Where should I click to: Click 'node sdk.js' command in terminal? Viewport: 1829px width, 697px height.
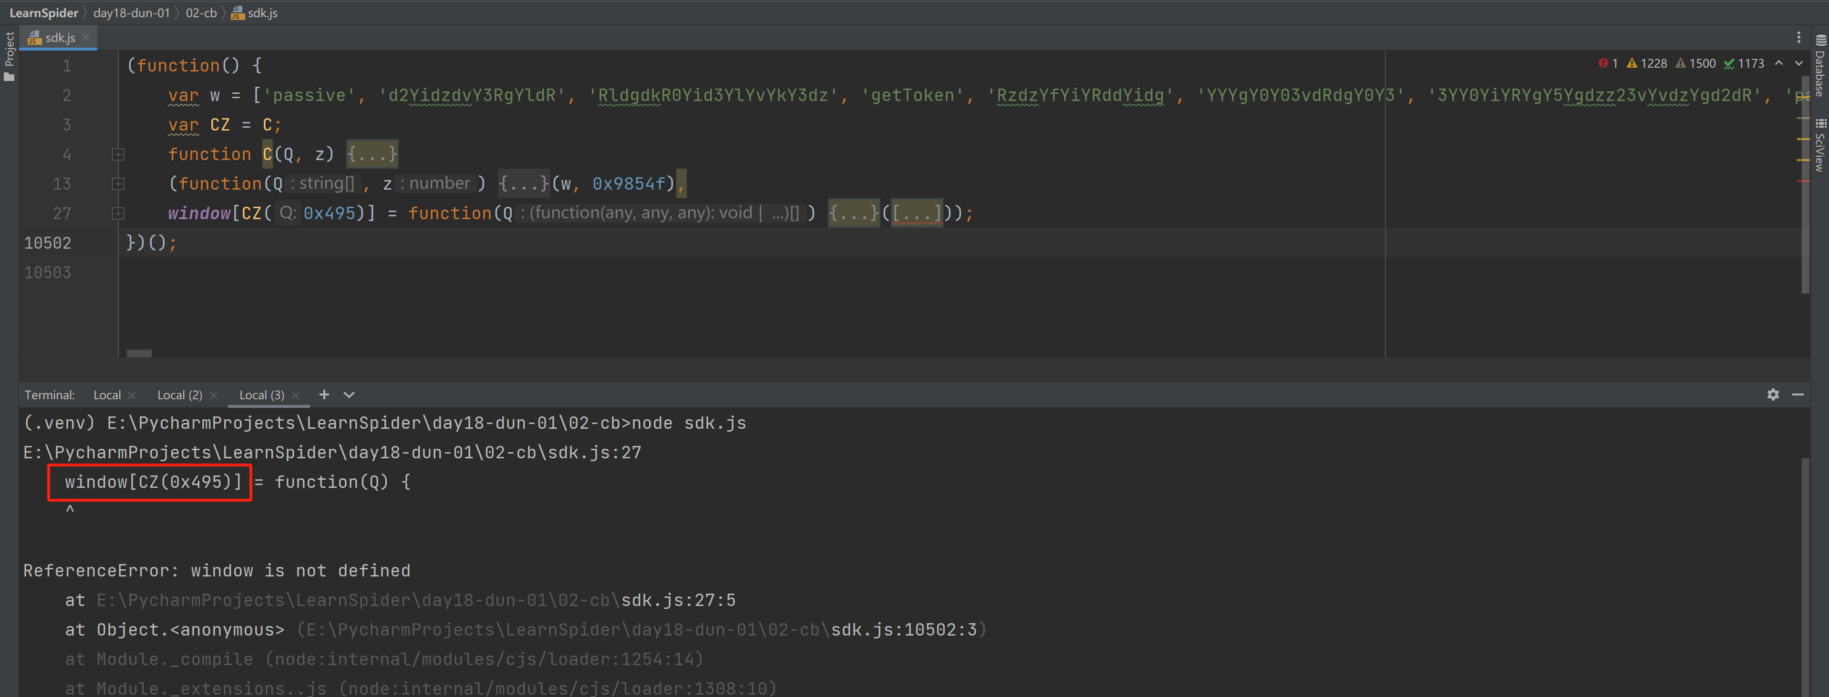689,424
